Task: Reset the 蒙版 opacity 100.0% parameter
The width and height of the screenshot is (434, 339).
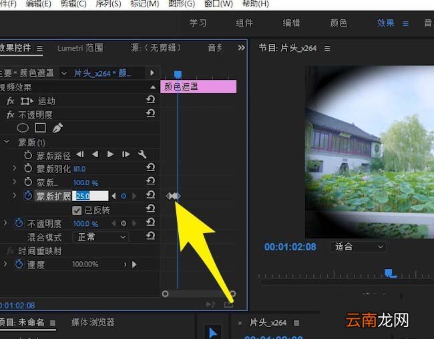Action: [x=151, y=181]
